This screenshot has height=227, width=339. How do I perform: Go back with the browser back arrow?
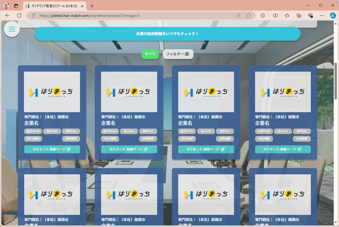7,16
